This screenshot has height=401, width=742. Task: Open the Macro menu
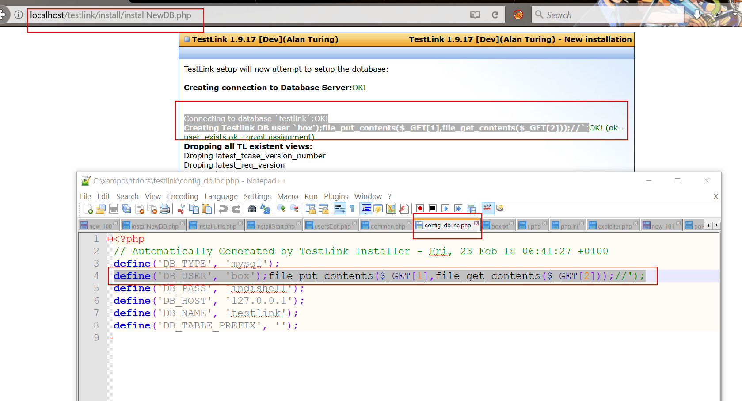pyautogui.click(x=288, y=196)
